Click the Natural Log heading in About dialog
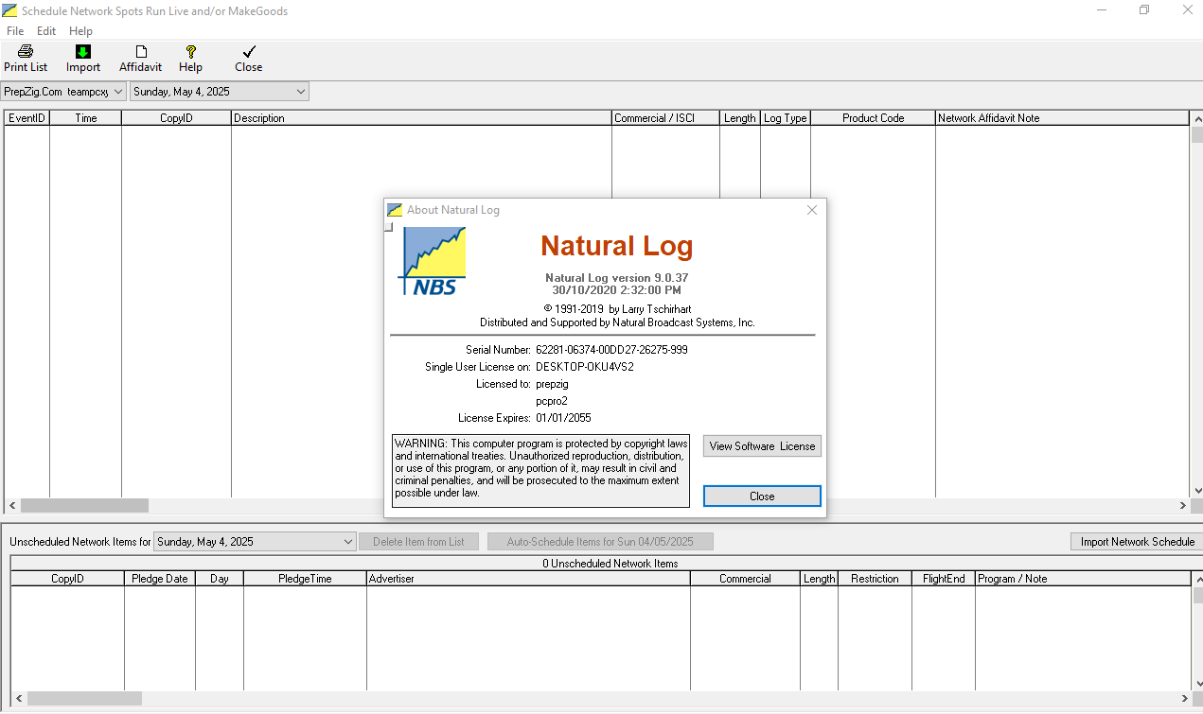Viewport: 1203px width, 714px height. 617,246
